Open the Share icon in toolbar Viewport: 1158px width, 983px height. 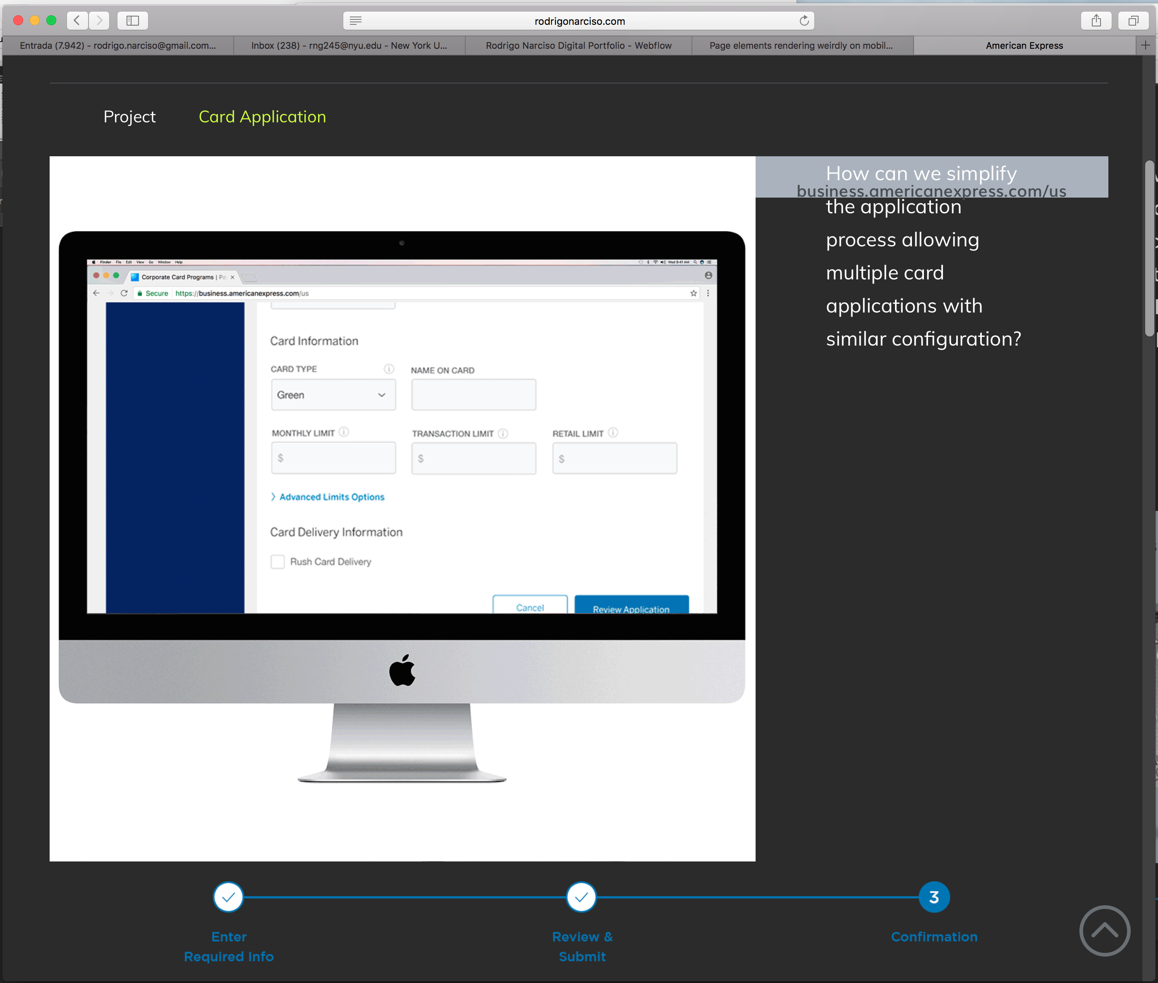coord(1096,21)
